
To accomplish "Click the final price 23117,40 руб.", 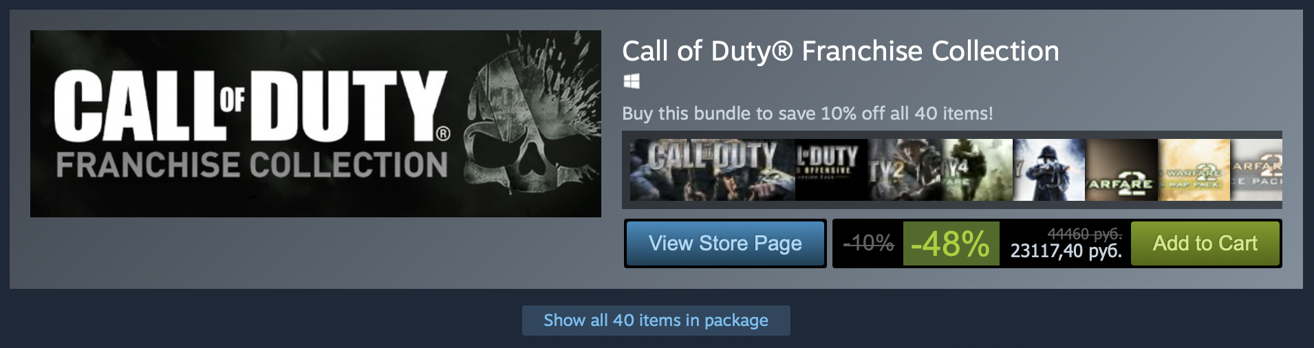I will (1066, 251).
